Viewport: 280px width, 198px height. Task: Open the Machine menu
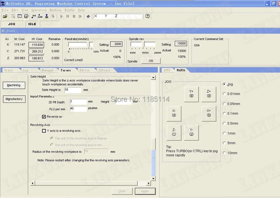pyautogui.click(x=55, y=10)
